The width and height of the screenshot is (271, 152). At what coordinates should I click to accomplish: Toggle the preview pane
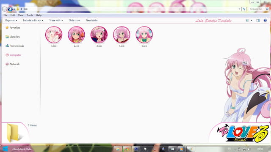point(258,20)
